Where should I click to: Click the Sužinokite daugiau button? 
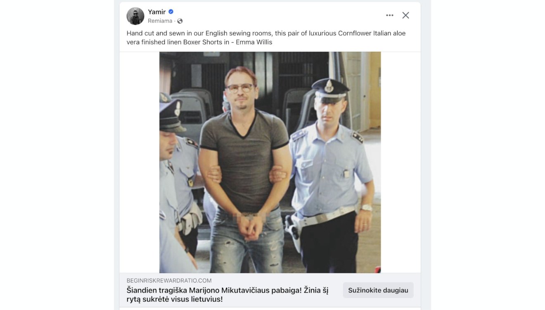point(378,290)
